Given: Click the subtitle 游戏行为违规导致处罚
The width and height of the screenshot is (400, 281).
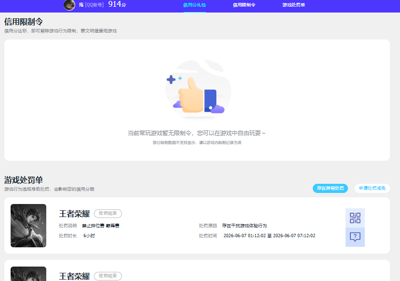Looking at the screenshot, I should tap(49, 189).
